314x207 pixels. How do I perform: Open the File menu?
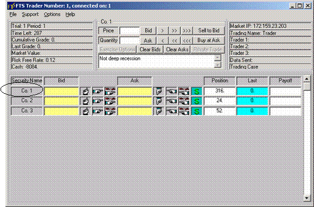tap(13, 14)
